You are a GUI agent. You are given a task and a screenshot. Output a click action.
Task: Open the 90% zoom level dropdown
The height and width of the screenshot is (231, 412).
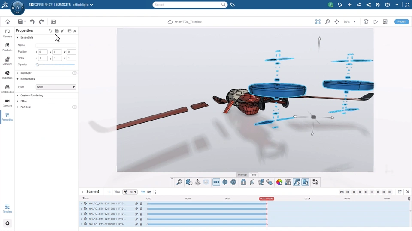tap(354, 21)
